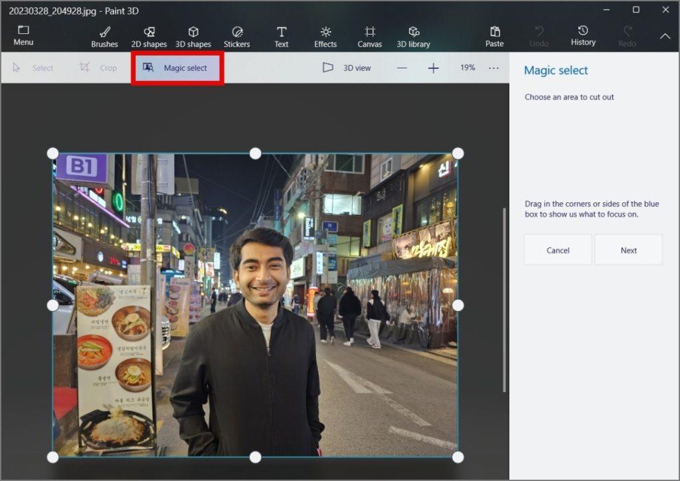Select the Brushes tool
This screenshot has height=481, width=680.
[x=104, y=37]
